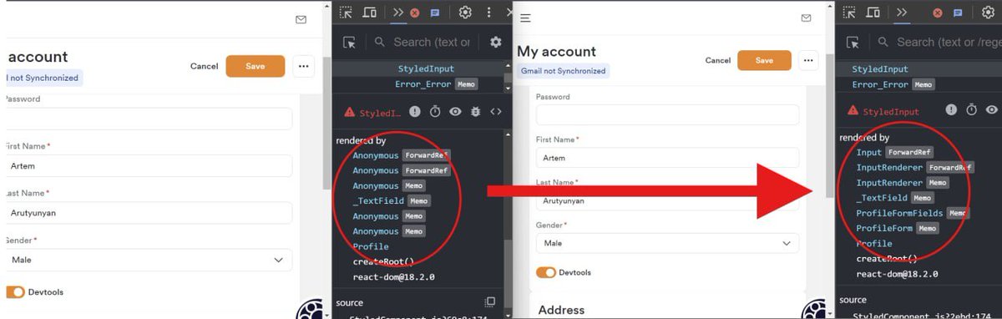Click warning triangle beside StyledI… in left panel
This screenshot has width=1002, height=319.
pos(351,112)
